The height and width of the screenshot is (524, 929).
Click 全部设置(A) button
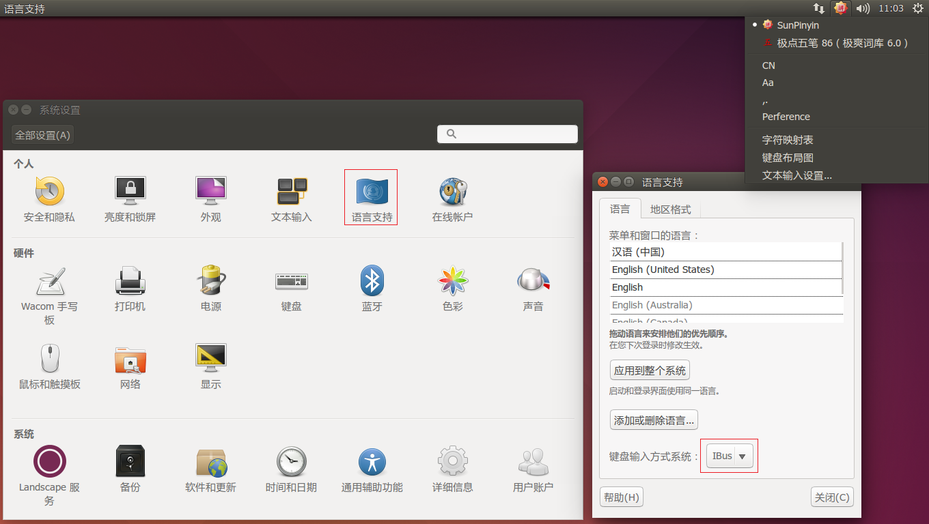pyautogui.click(x=42, y=135)
